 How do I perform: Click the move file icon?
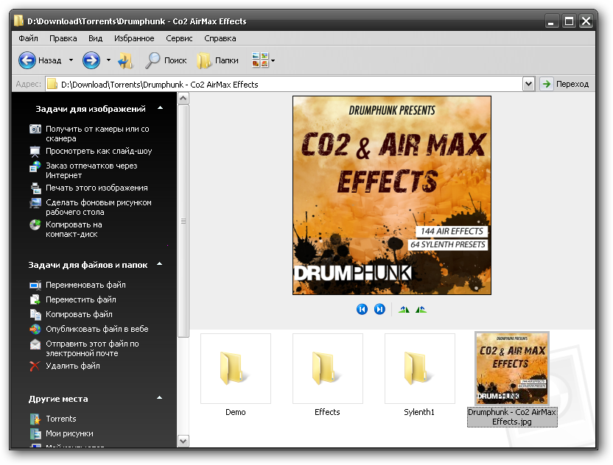coord(35,300)
